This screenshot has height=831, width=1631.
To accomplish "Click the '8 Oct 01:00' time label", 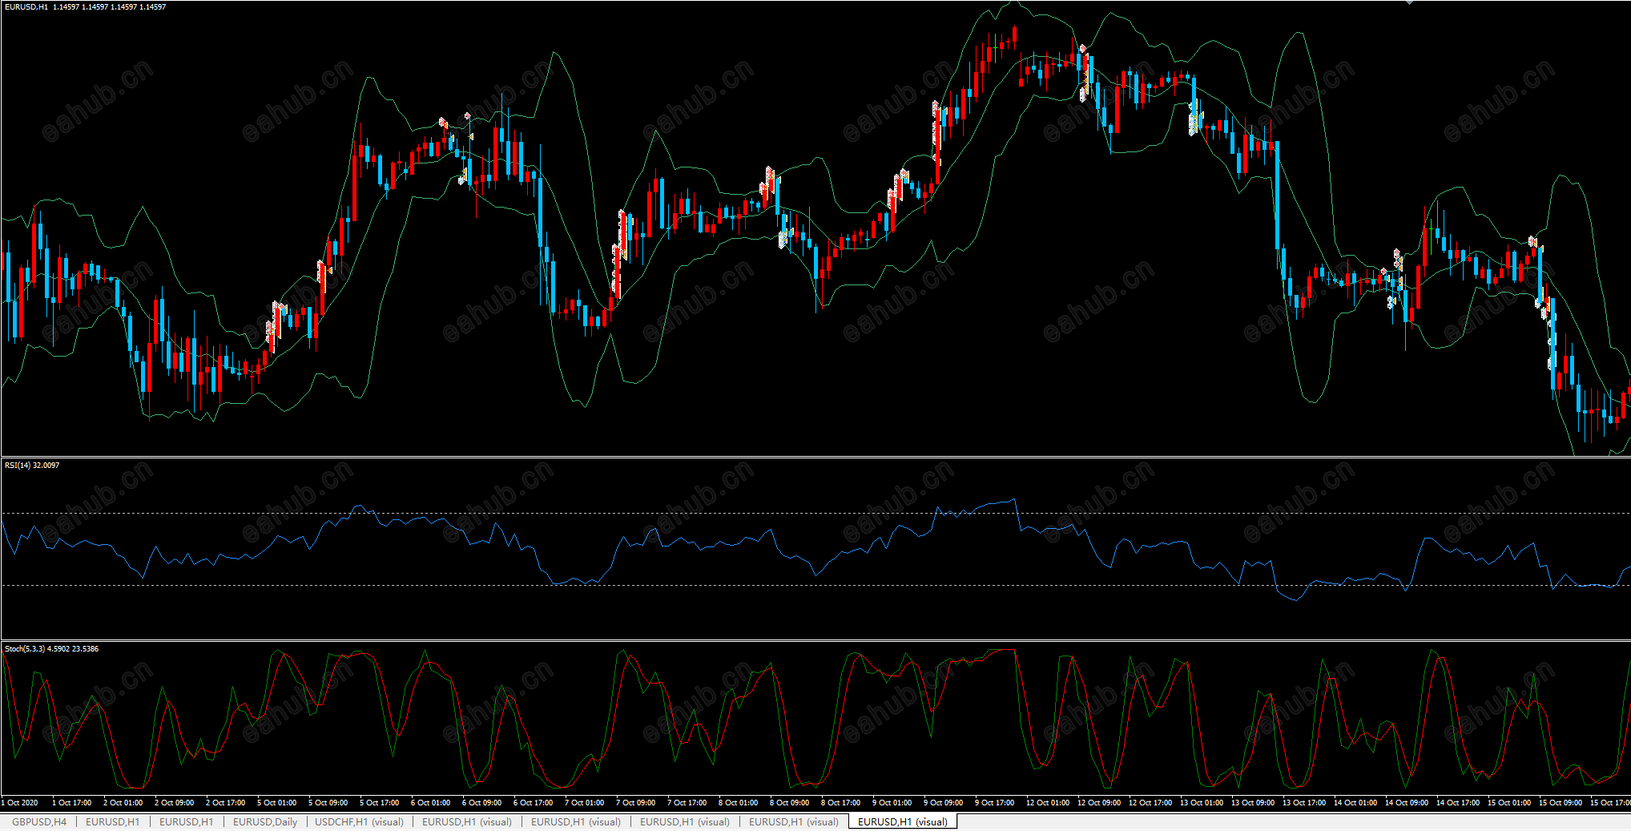I will pos(739,802).
